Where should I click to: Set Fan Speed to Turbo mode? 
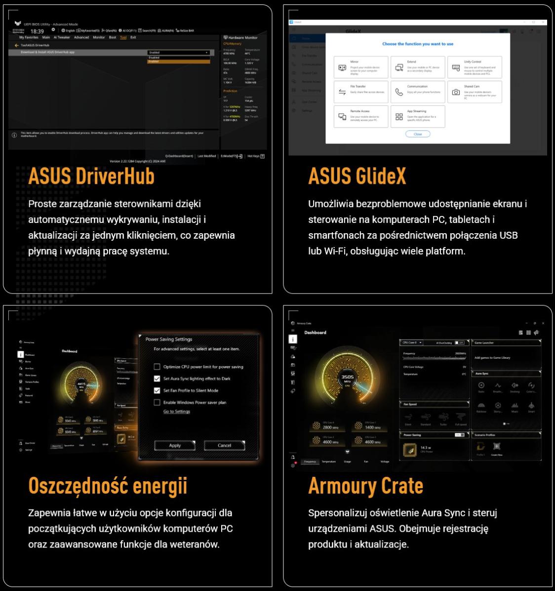point(443,419)
